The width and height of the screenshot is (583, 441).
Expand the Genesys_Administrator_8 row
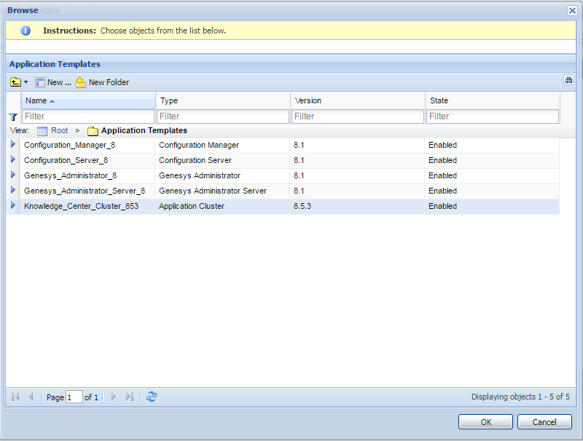12,175
